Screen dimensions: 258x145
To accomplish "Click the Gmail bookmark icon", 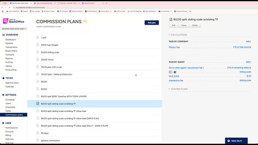I will pos(190,11).
